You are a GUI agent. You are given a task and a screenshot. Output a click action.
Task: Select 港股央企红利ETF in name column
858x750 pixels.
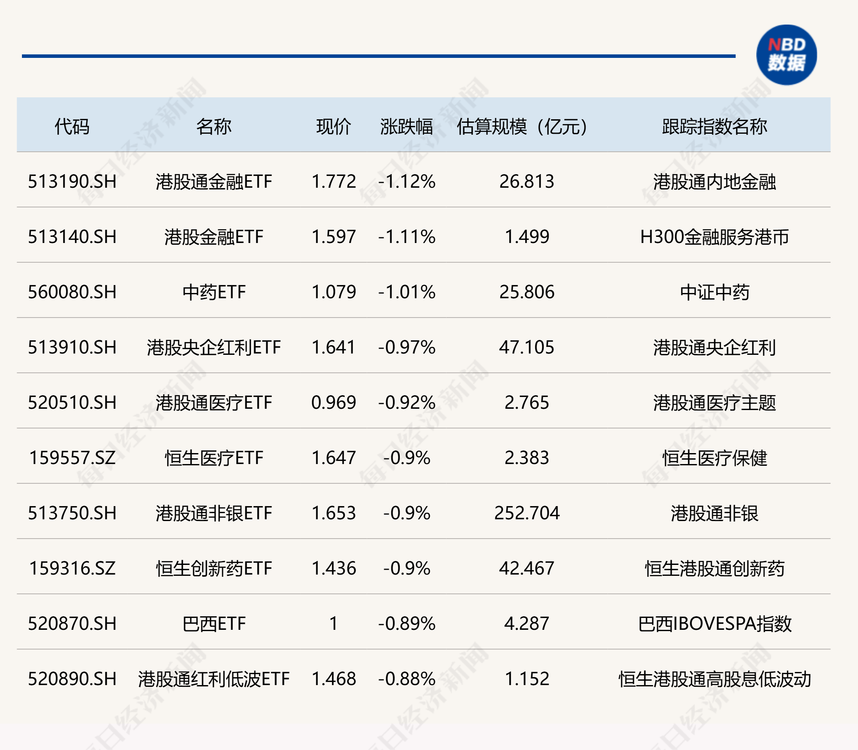pyautogui.click(x=214, y=347)
